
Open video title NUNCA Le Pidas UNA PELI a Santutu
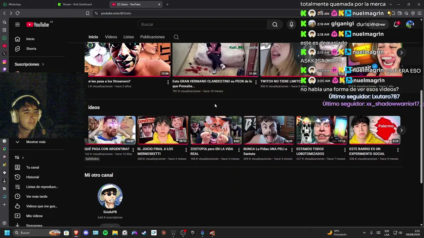click(265, 151)
